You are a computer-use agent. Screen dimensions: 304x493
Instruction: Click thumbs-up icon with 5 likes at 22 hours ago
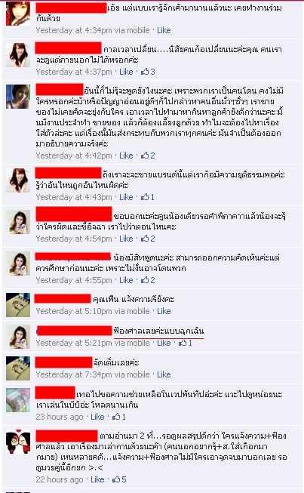(x=116, y=479)
